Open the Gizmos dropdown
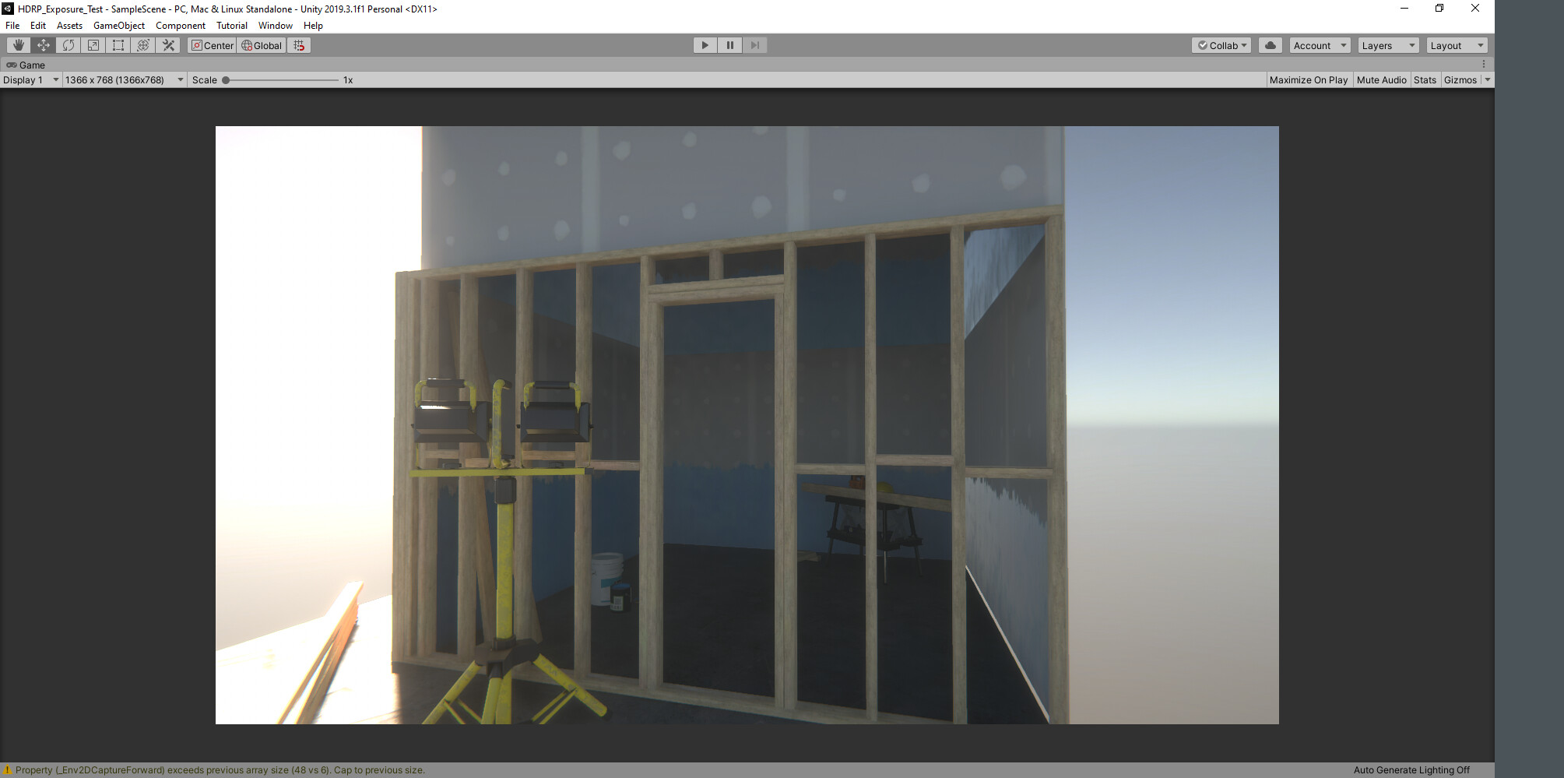Screen dimensions: 1564x778 tap(1460, 79)
